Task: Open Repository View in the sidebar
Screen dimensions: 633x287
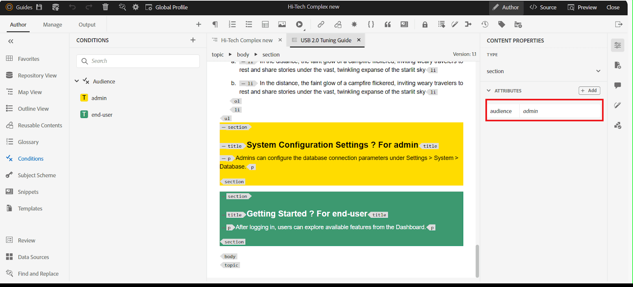Action: [x=37, y=75]
